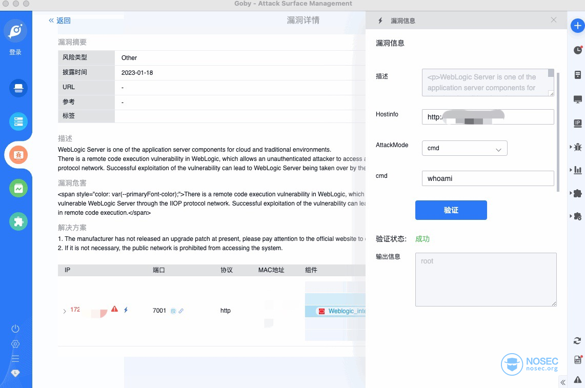Click the 组件 column header
The image size is (585, 388).
pos(311,270)
